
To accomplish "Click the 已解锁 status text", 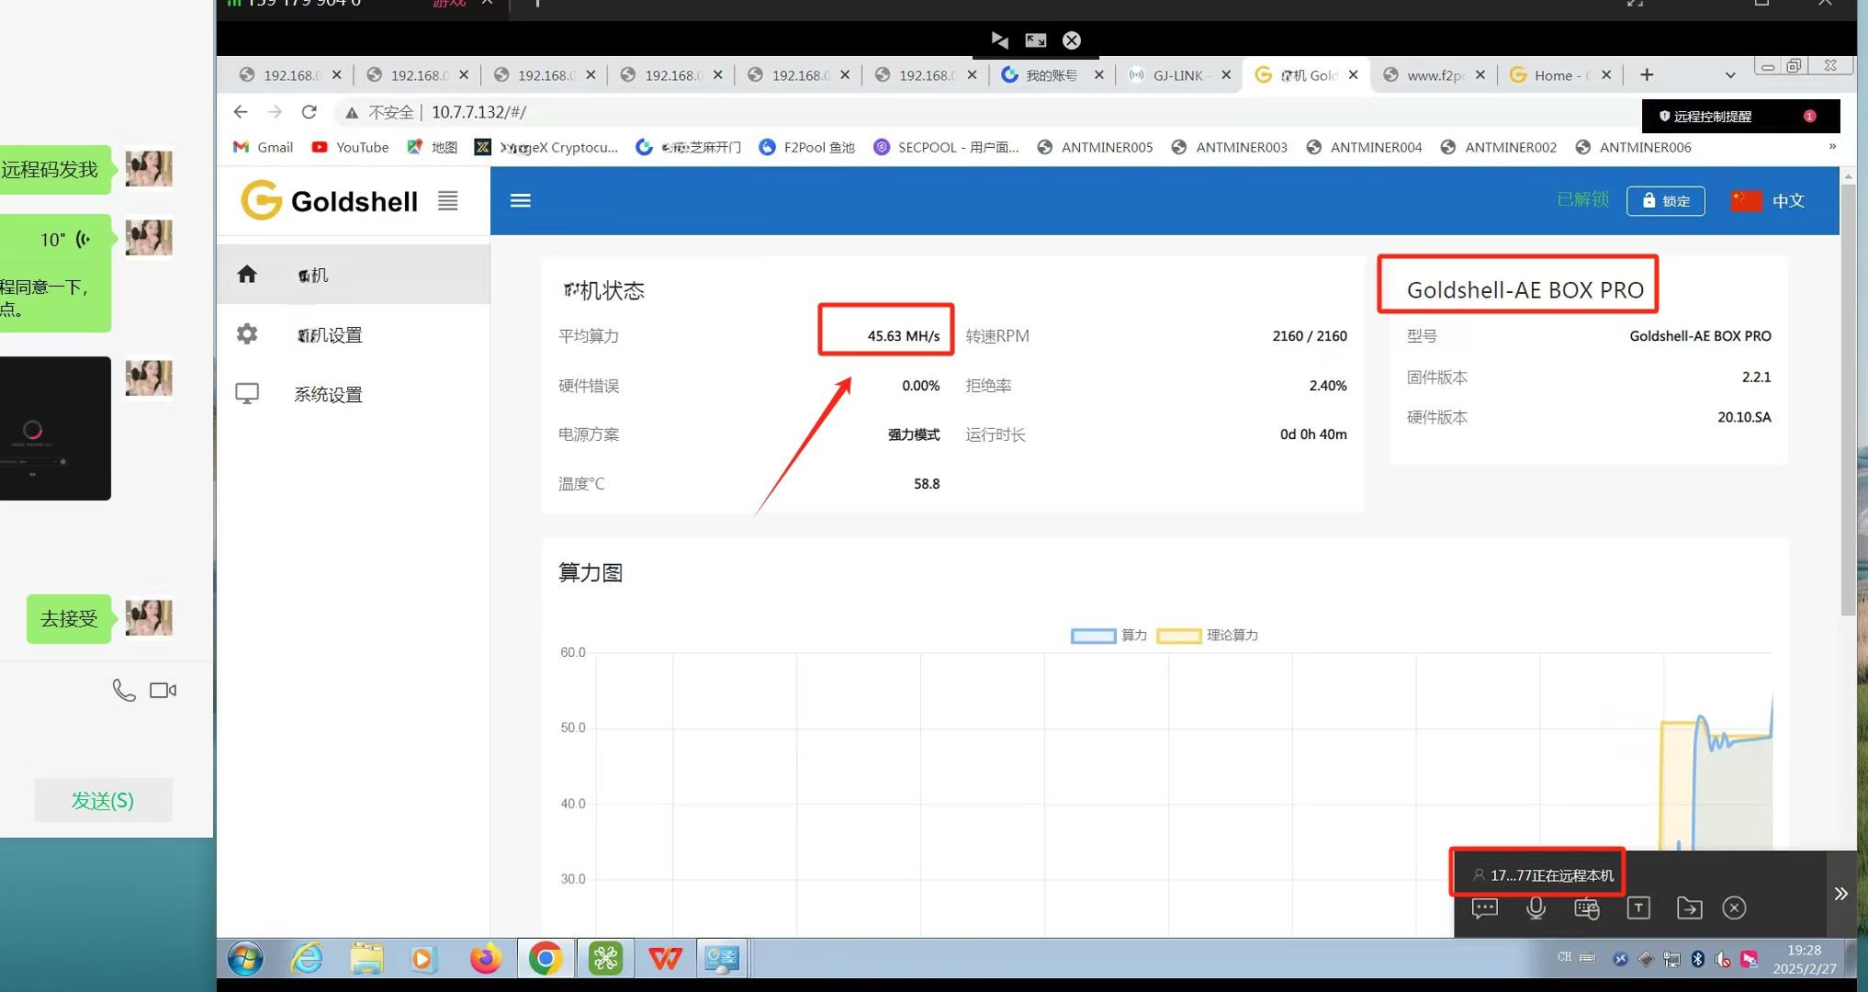I will click(1583, 199).
